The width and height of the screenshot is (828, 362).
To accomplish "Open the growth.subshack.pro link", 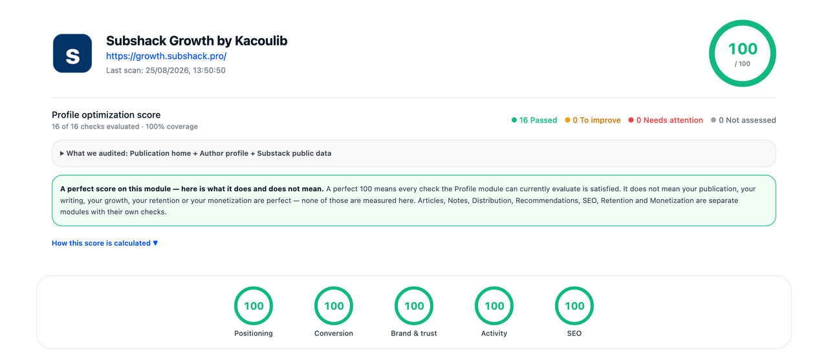I will click(166, 56).
